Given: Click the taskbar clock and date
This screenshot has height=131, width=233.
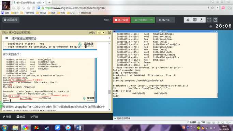Looking at the screenshot, I should [224, 128].
